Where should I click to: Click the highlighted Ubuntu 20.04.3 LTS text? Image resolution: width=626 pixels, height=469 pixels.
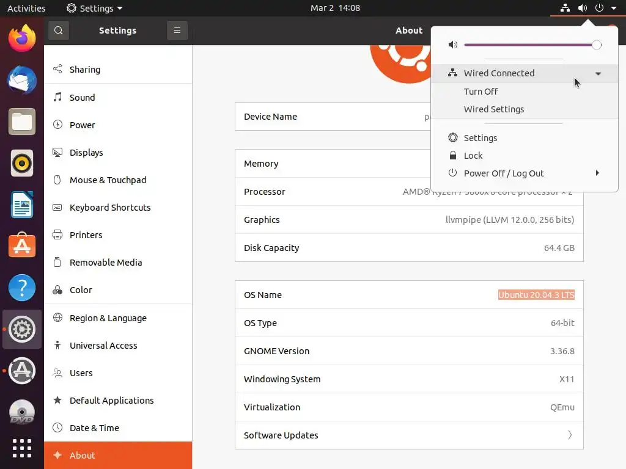click(536, 295)
